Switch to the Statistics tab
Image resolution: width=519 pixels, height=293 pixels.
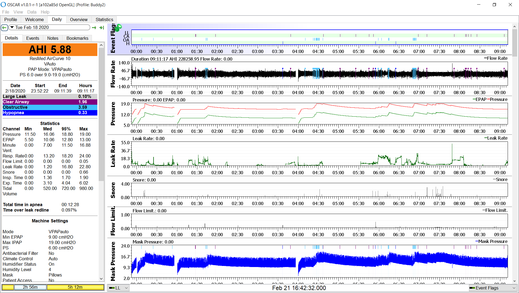104,19
